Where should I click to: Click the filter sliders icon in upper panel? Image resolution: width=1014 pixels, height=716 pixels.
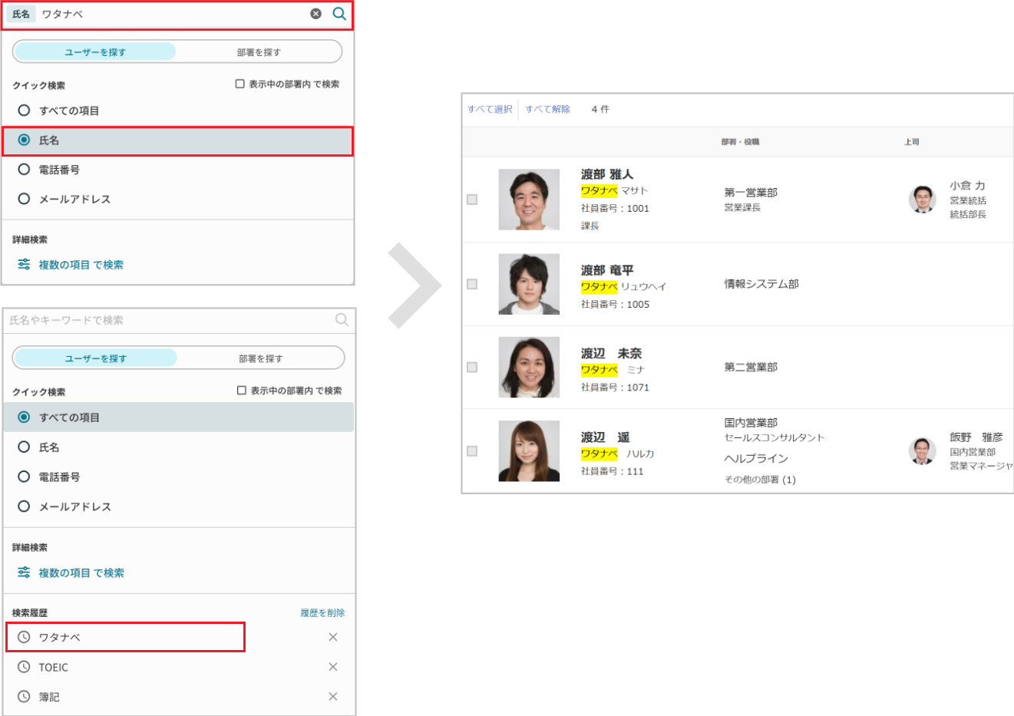tap(24, 264)
